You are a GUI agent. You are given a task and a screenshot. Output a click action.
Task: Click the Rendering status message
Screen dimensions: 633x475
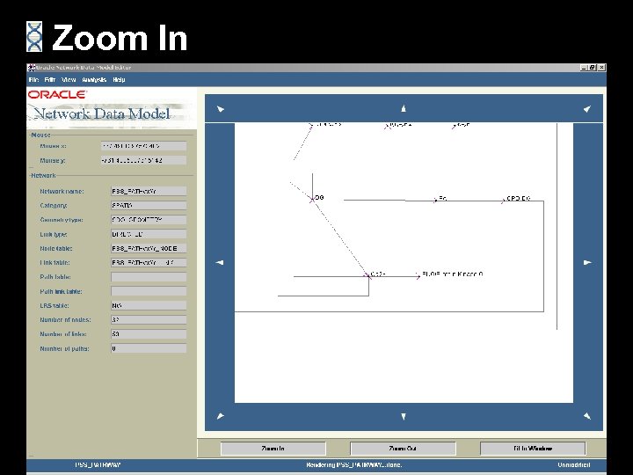354,465
